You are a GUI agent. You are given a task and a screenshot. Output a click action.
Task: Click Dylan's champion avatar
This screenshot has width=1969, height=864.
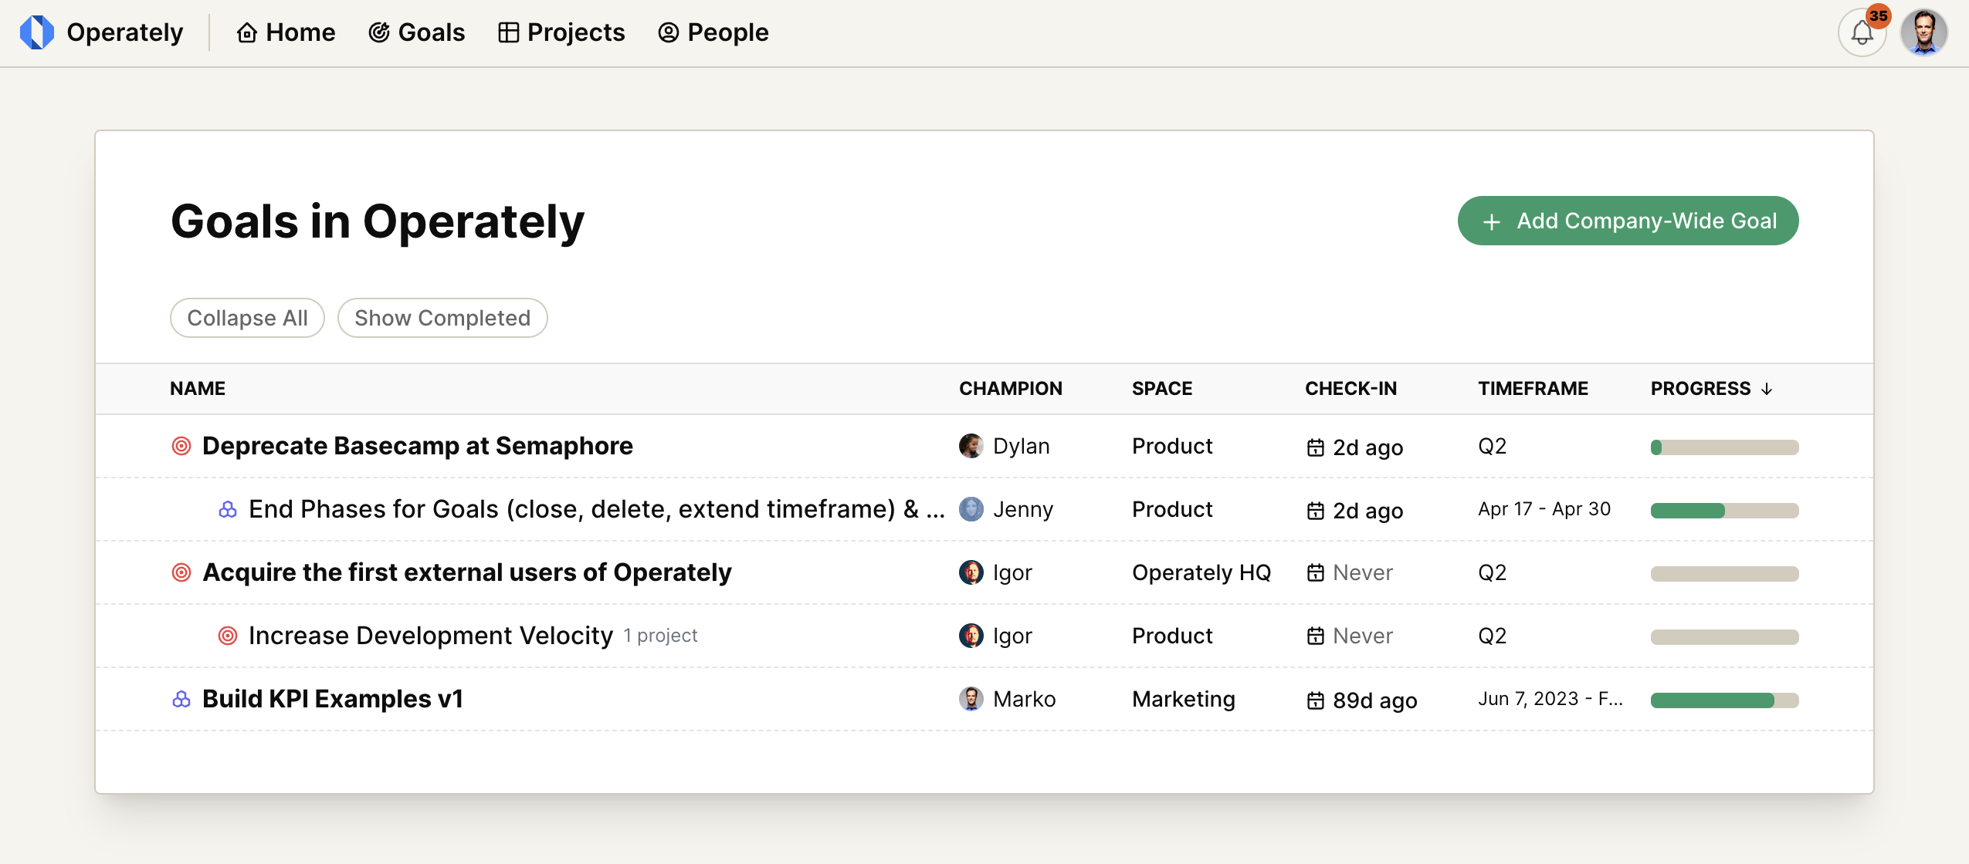971,446
